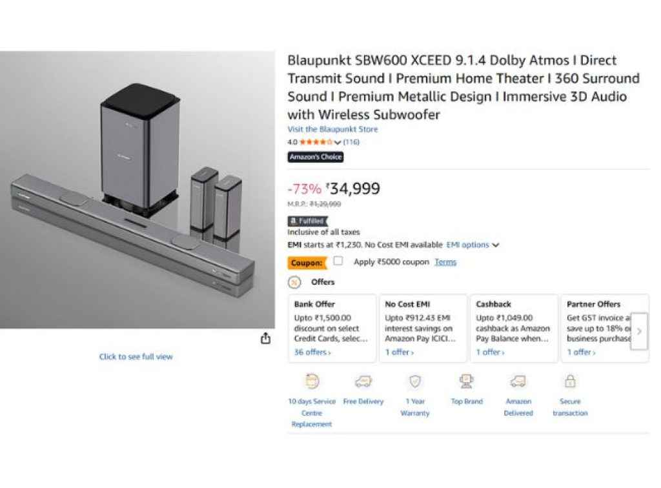
Task: Click the 116 ratings count link
Action: (351, 142)
